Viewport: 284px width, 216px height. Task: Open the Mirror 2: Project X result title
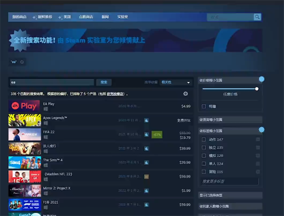point(57,188)
